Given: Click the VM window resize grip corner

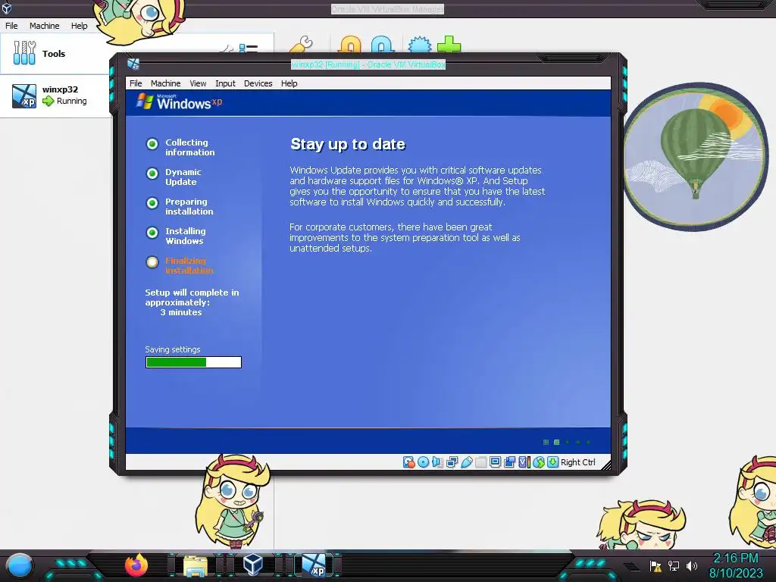Looking at the screenshot, I should [605, 465].
